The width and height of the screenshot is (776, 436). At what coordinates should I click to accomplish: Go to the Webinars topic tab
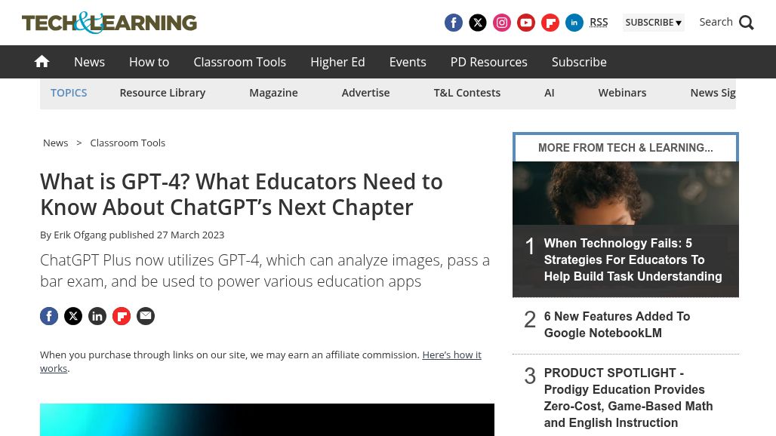coord(622,93)
